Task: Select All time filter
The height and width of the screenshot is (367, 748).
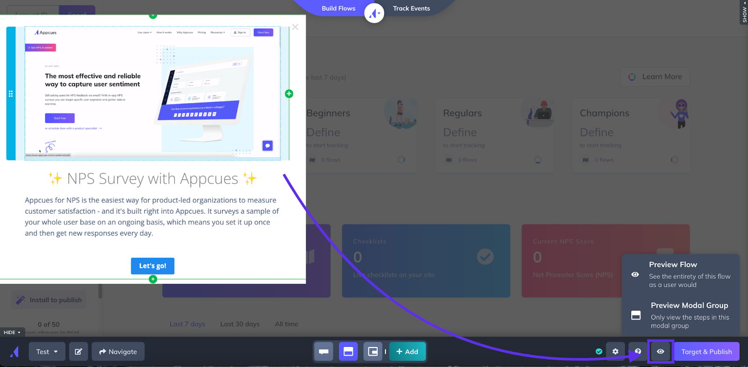Action: pyautogui.click(x=287, y=324)
